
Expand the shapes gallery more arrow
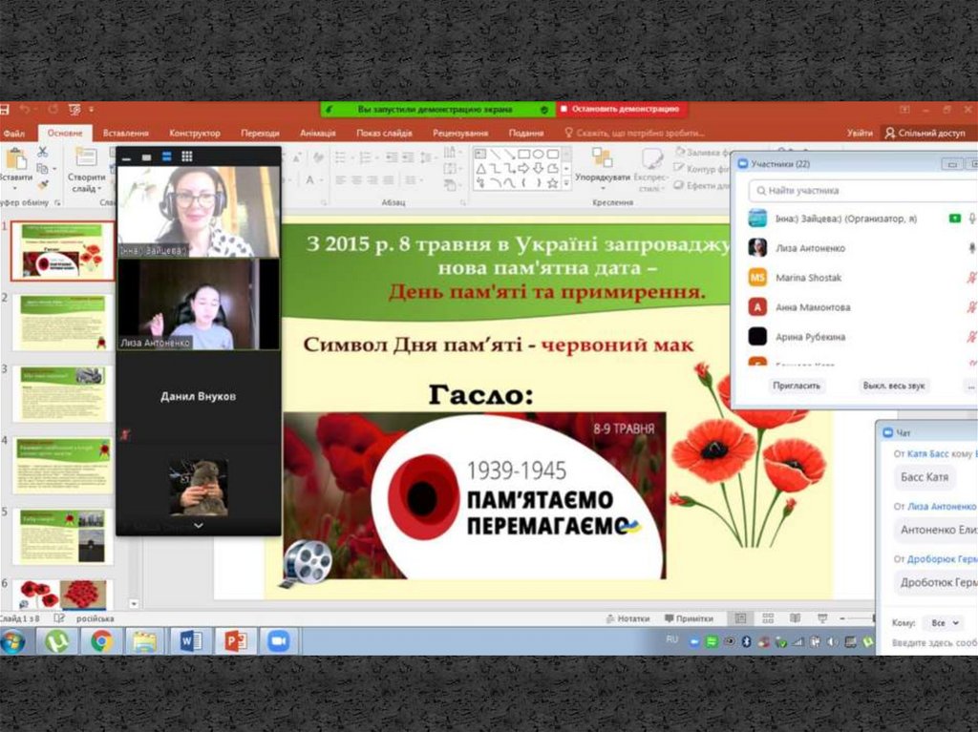[566, 183]
